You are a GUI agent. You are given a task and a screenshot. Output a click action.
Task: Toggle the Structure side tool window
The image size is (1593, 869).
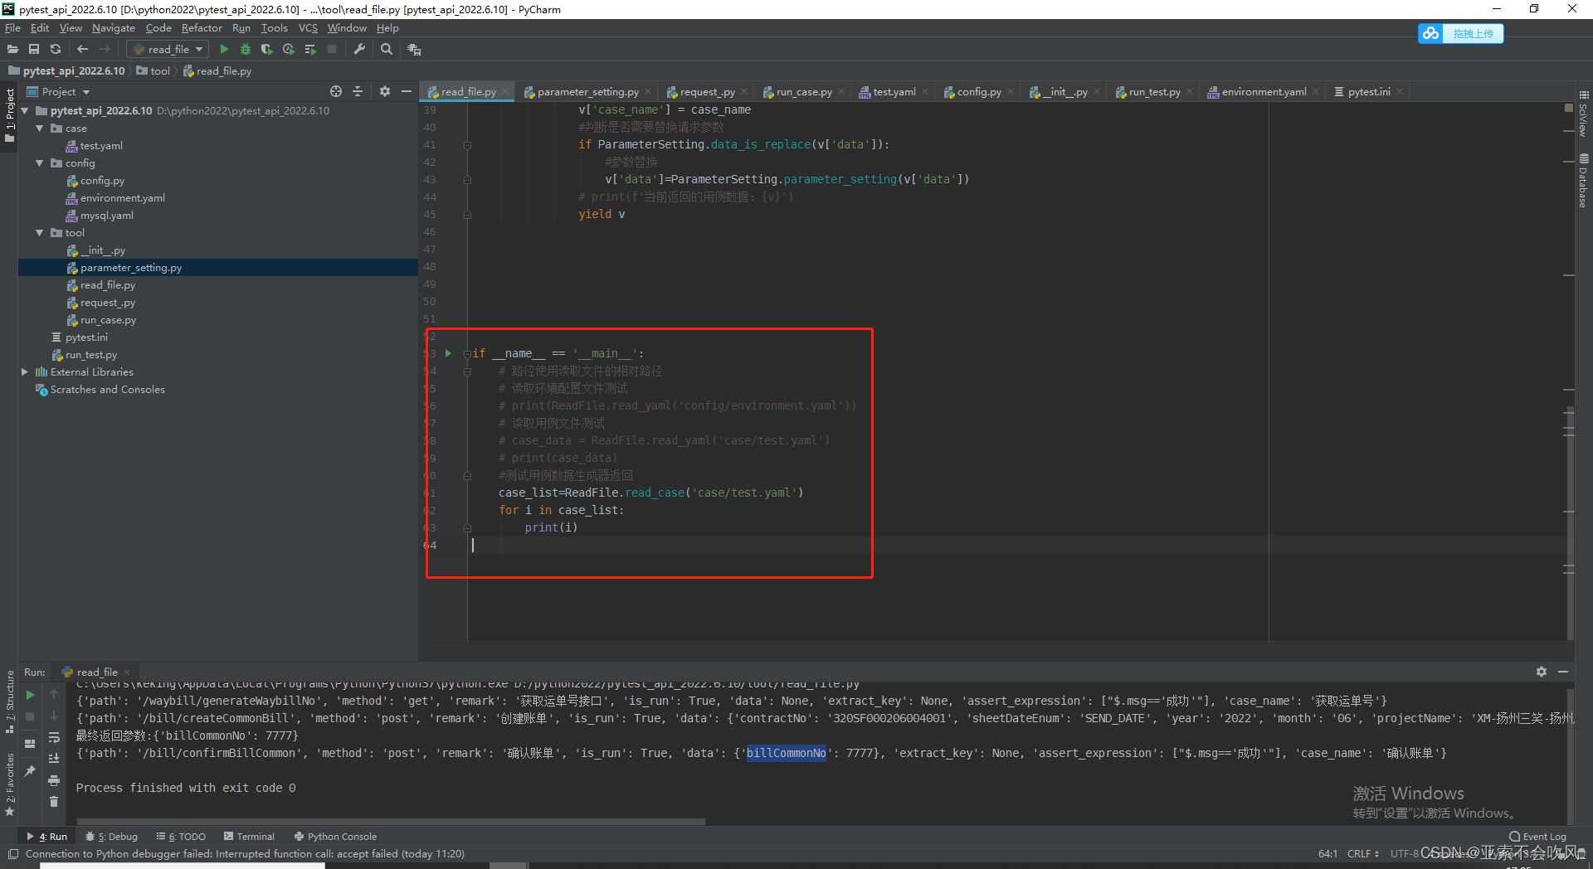click(10, 701)
